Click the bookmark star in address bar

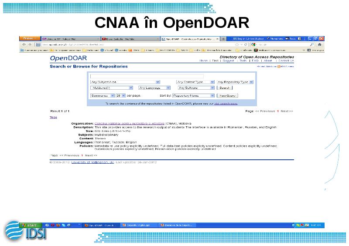[x=237, y=45]
